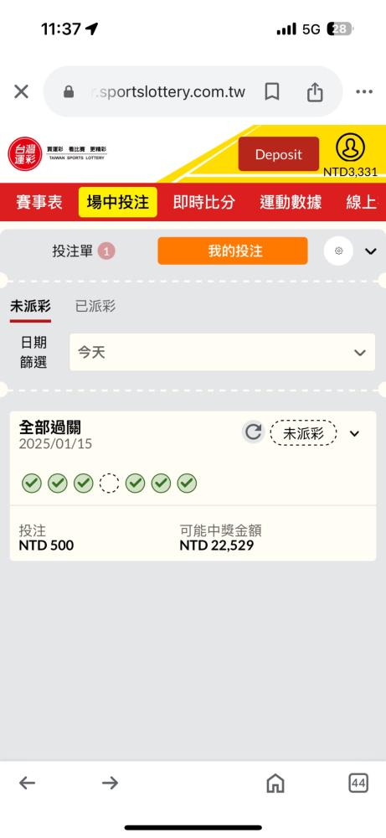Open the orange 我的投注 button
This screenshot has width=386, height=838.
(233, 251)
